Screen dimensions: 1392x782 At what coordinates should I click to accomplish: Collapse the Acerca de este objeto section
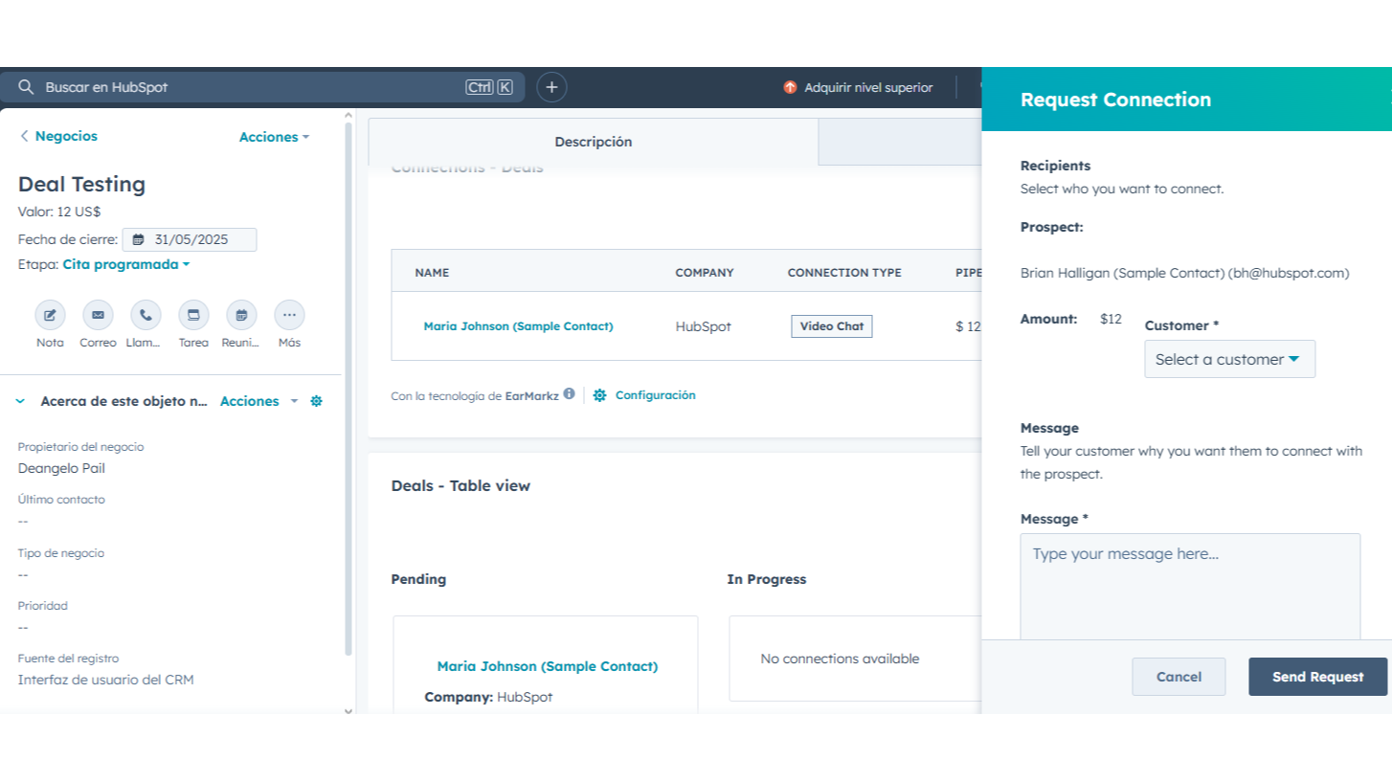click(x=20, y=402)
